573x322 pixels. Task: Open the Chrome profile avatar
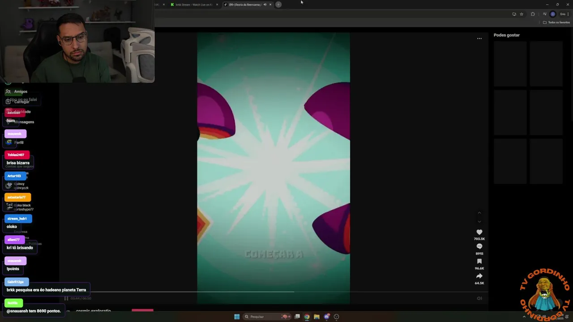click(x=552, y=14)
